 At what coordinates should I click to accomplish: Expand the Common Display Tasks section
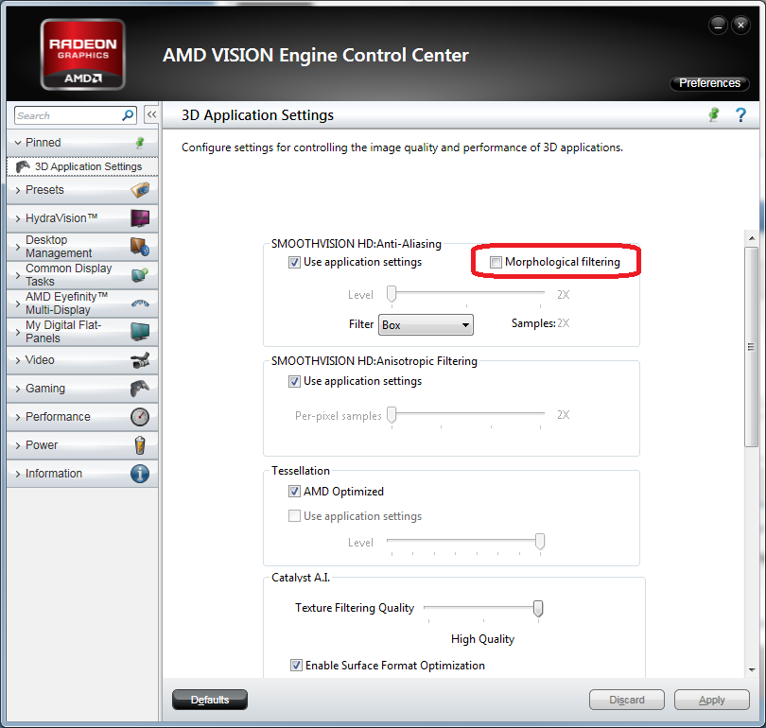click(18, 275)
